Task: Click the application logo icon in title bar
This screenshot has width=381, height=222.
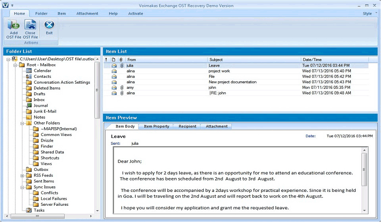Action: 5,5
